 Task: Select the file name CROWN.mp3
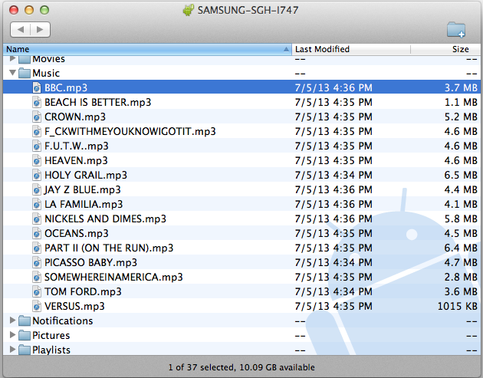(75, 117)
